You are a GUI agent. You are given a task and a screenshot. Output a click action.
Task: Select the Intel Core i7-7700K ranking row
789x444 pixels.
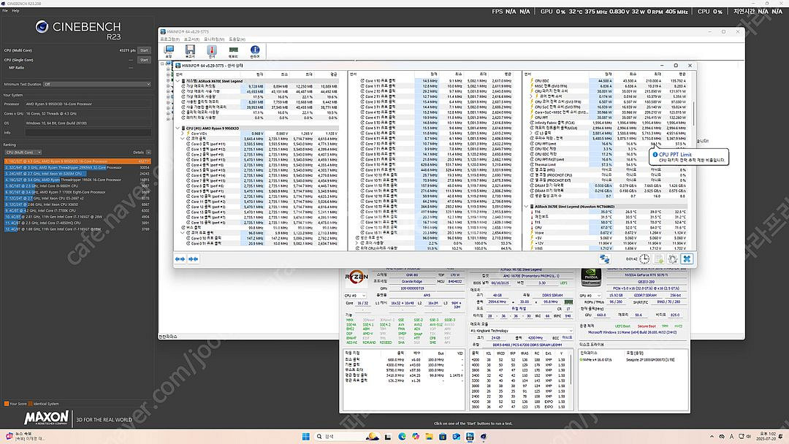(77, 211)
